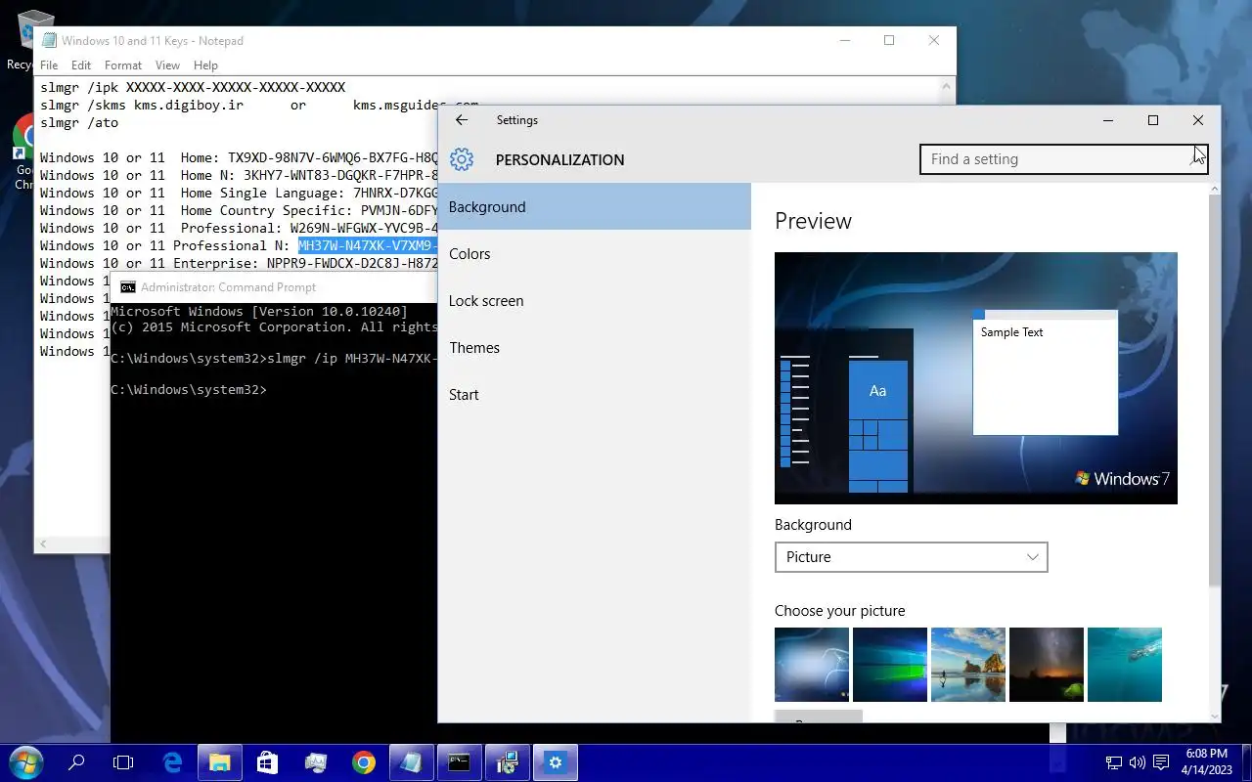
Task: Open Notepad File menu
Action: [x=49, y=65]
